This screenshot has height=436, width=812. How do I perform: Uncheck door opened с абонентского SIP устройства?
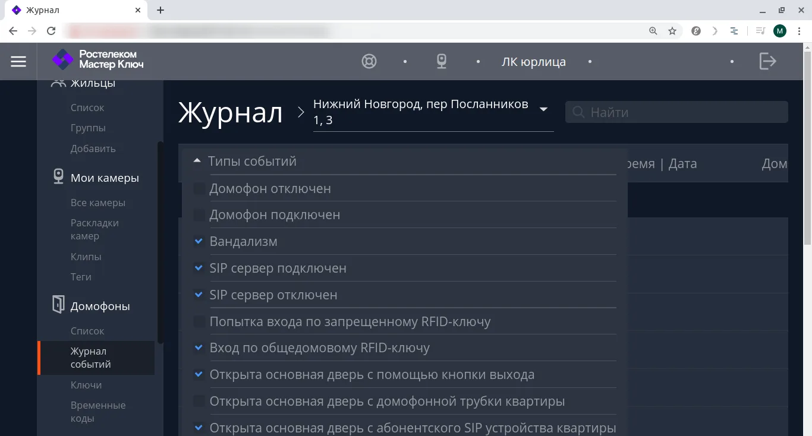click(200, 428)
